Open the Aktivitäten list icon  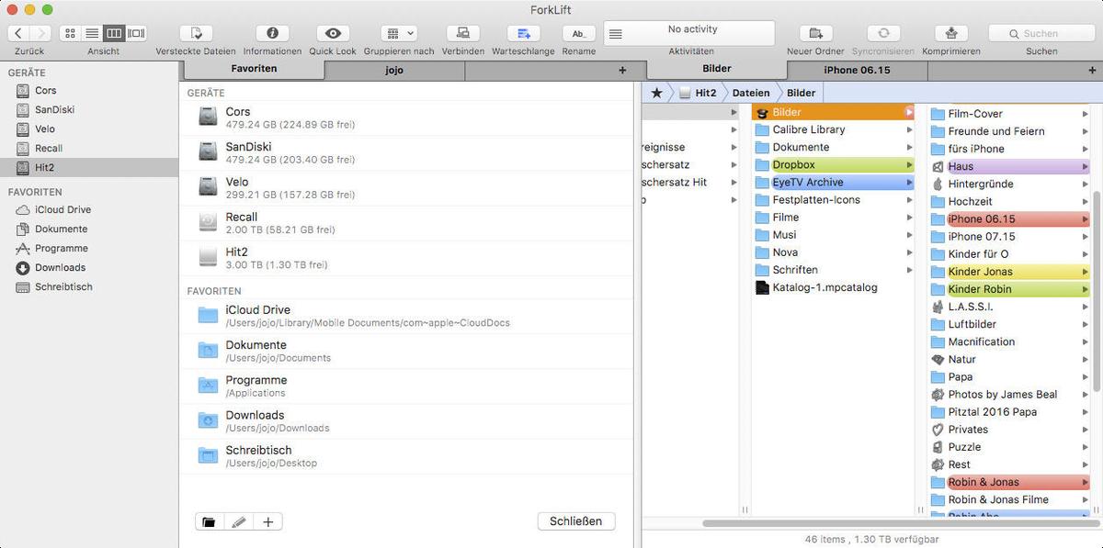coord(616,33)
